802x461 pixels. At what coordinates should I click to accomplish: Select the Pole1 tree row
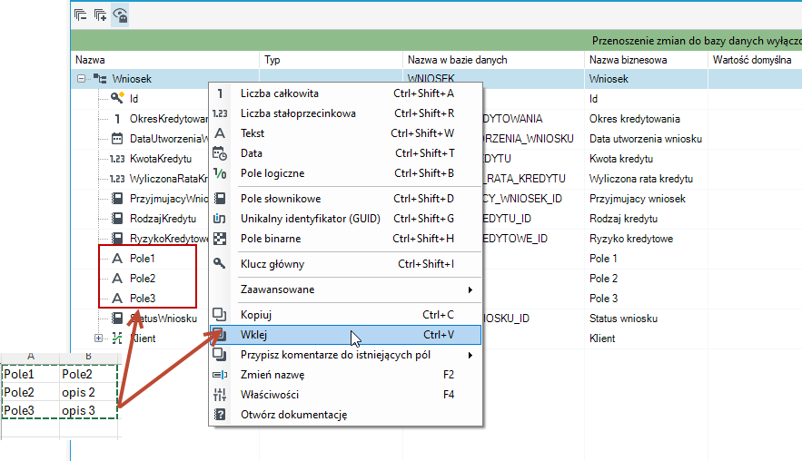[x=143, y=259]
